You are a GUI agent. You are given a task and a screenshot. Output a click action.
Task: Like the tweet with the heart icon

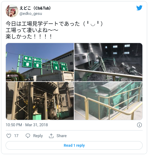coord(9,136)
